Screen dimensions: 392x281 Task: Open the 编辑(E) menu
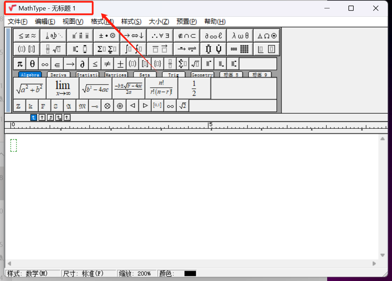[45, 22]
